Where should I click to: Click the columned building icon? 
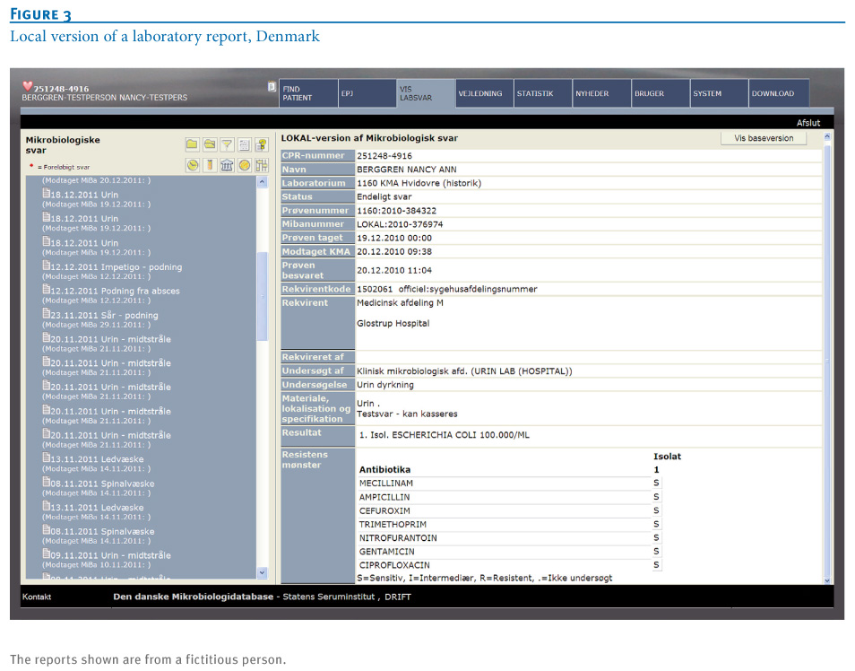(x=227, y=165)
